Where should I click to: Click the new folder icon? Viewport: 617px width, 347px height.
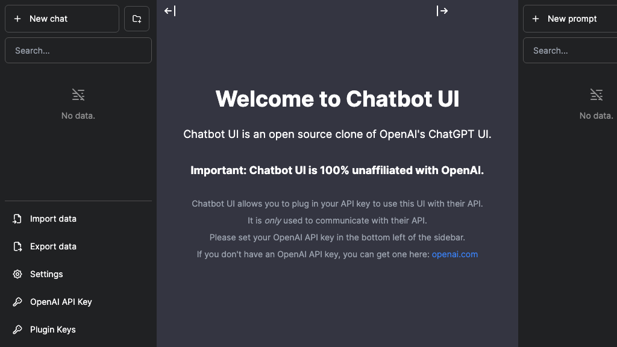pyautogui.click(x=137, y=19)
